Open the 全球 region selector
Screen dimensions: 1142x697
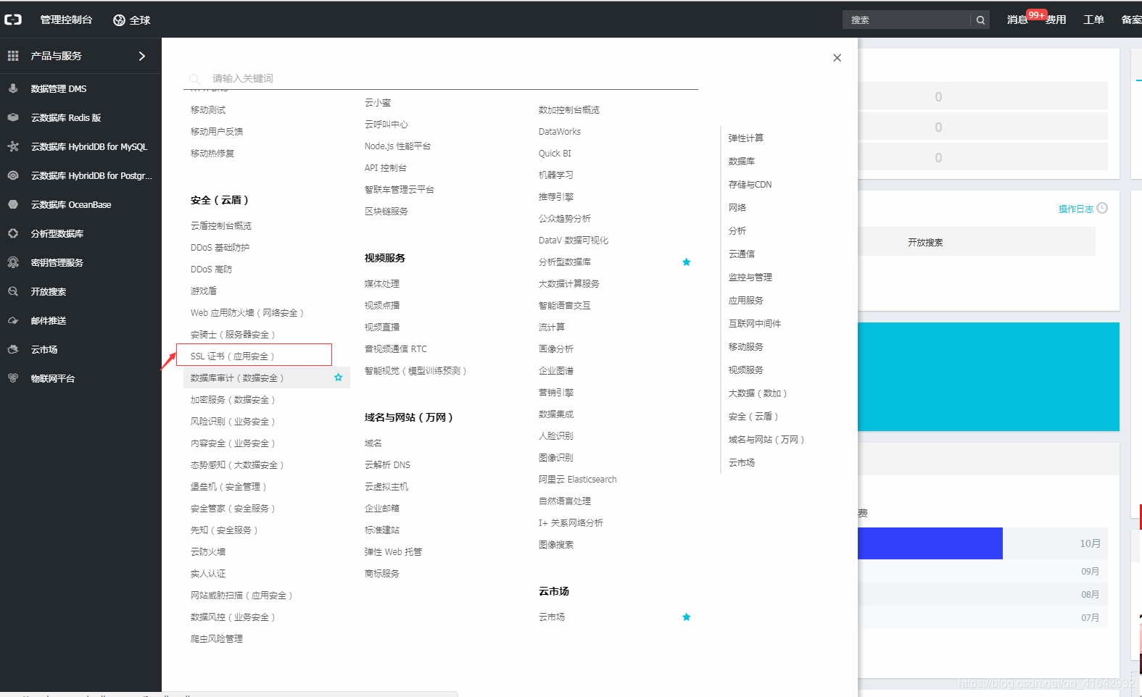click(x=132, y=20)
